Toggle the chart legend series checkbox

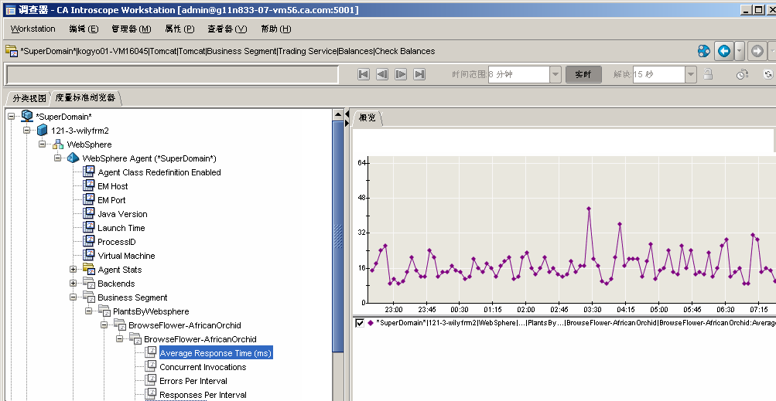click(360, 323)
